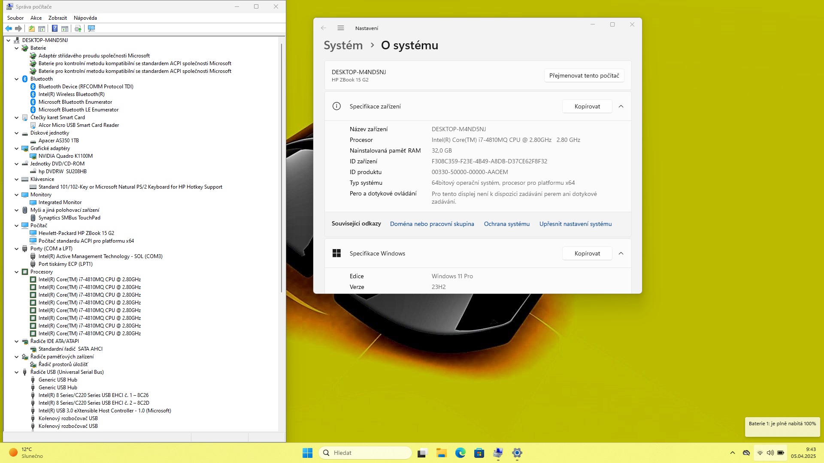Select Adaptér střídavého proudu společnosti Microsoft

click(94, 56)
